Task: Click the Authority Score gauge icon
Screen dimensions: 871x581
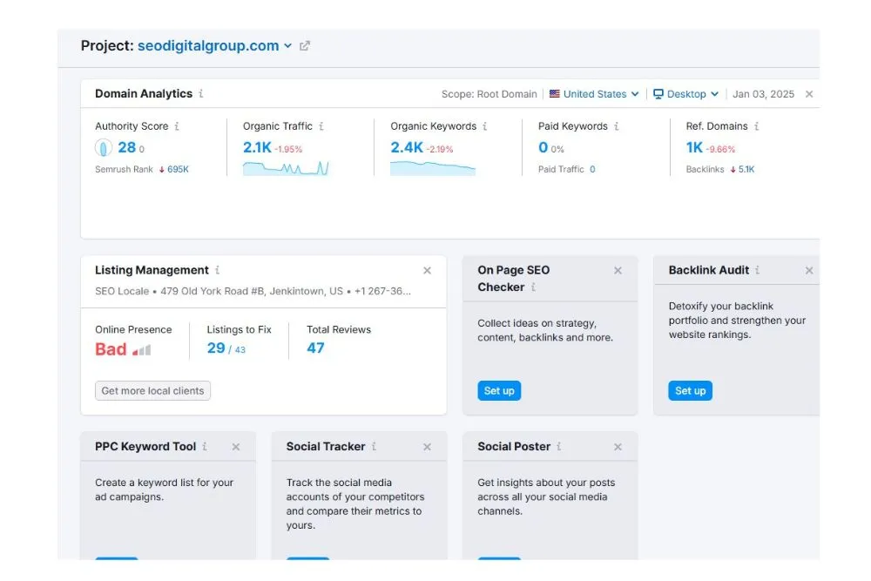Action: tap(104, 148)
